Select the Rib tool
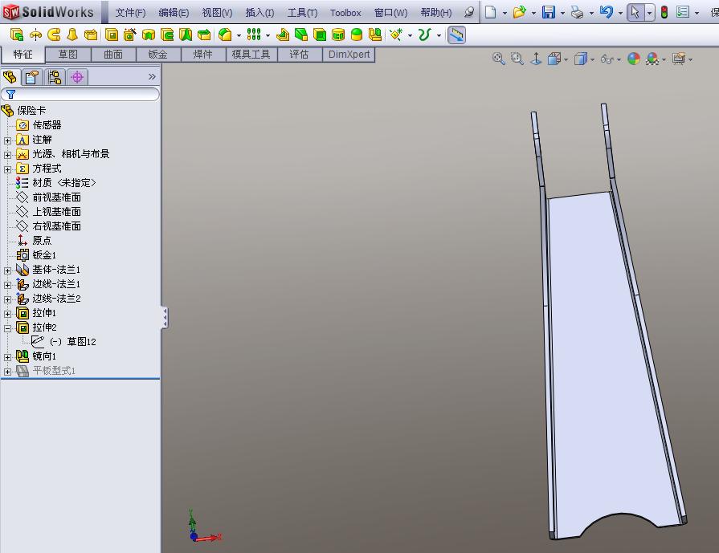719x553 pixels. (x=283, y=35)
